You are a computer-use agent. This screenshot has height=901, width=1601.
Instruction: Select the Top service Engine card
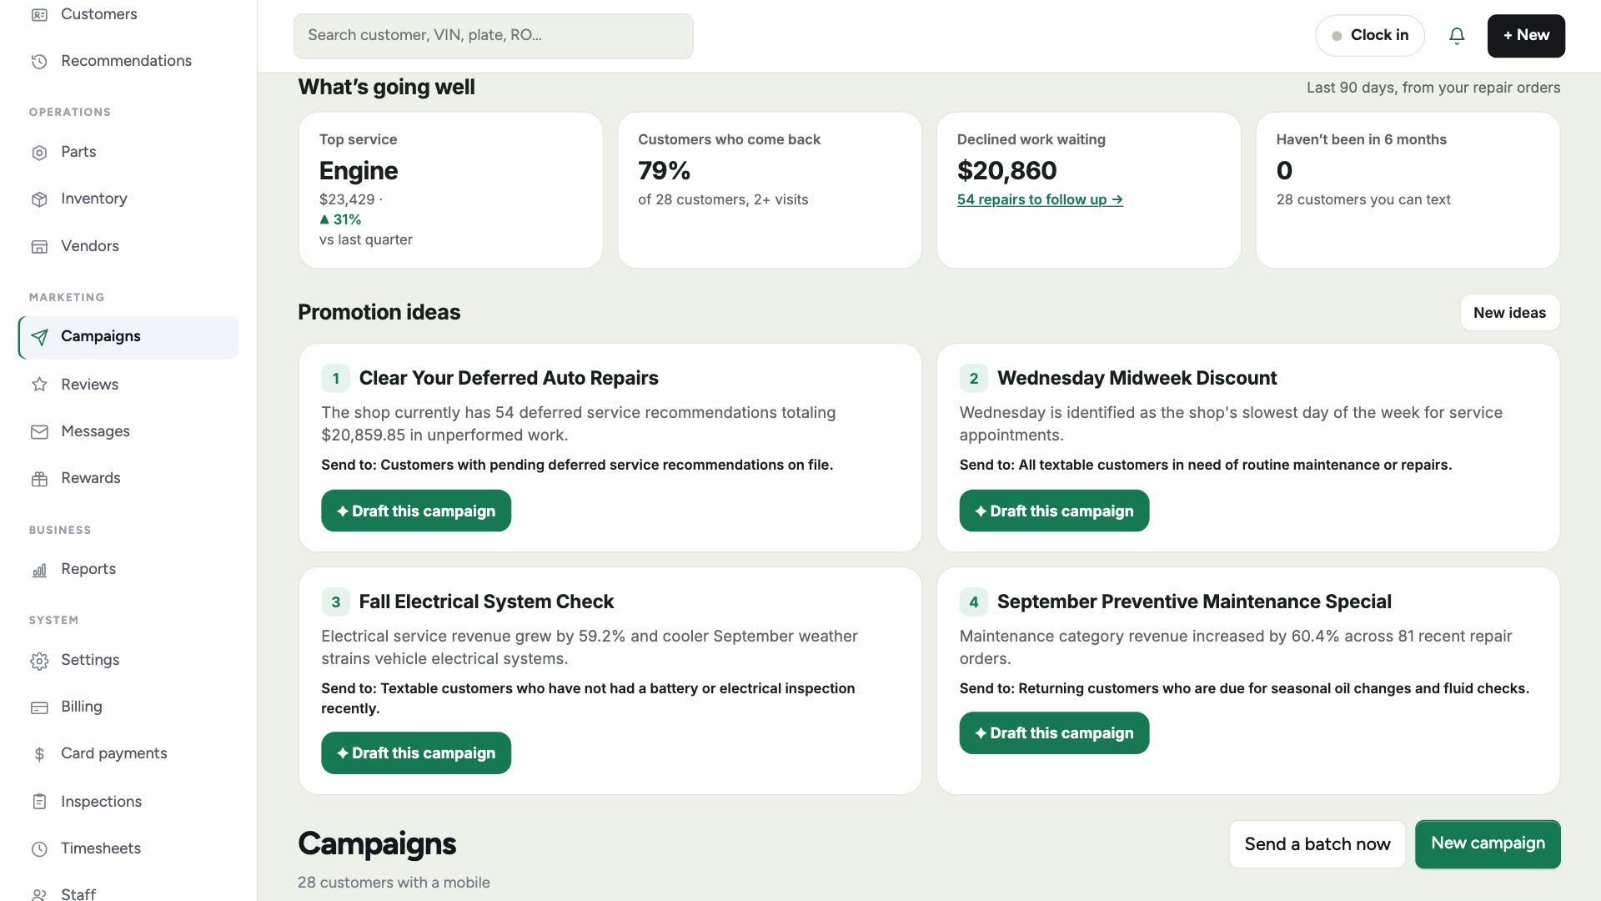[x=450, y=190]
